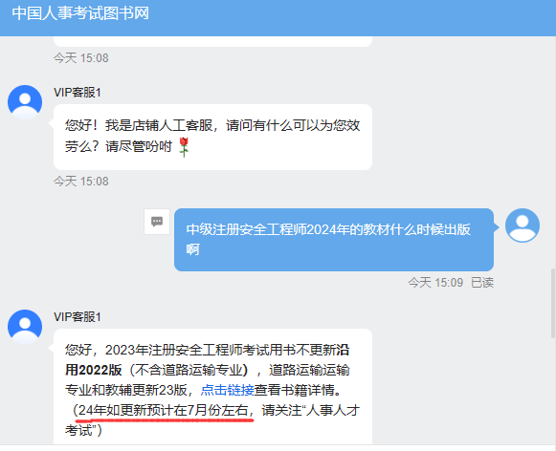The image size is (556, 451).
Task: Select the blue 中级注册安全工程师2024年 message bubble
Action: click(x=334, y=240)
